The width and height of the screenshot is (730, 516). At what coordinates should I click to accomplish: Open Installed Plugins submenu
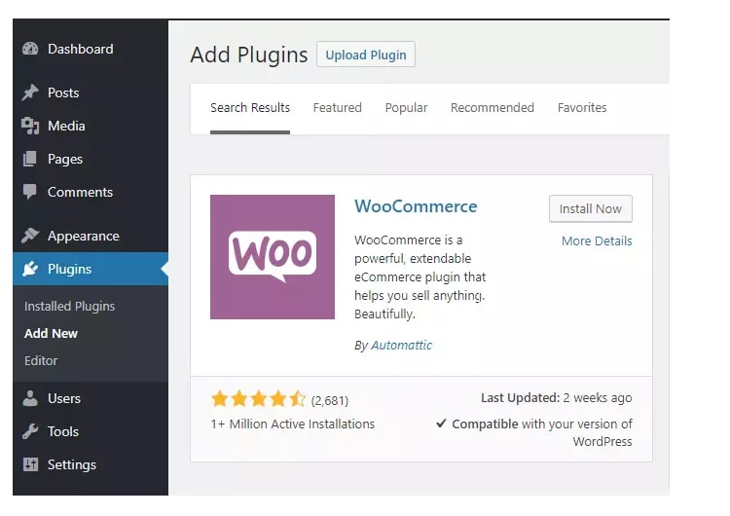pyautogui.click(x=70, y=306)
